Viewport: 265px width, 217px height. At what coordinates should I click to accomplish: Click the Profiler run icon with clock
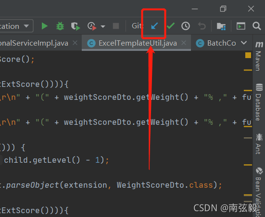coord(92,26)
